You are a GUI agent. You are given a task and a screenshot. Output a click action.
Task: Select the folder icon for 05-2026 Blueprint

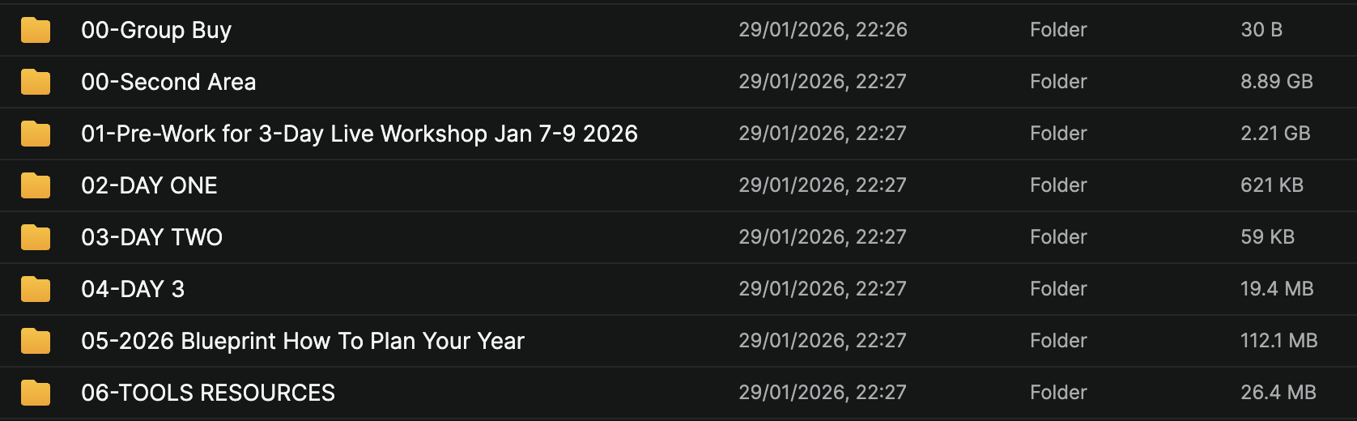[x=36, y=341]
